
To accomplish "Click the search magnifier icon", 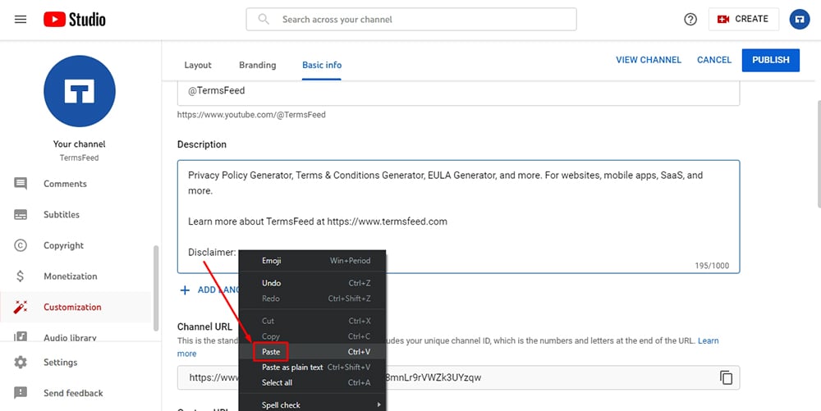I will tap(264, 20).
